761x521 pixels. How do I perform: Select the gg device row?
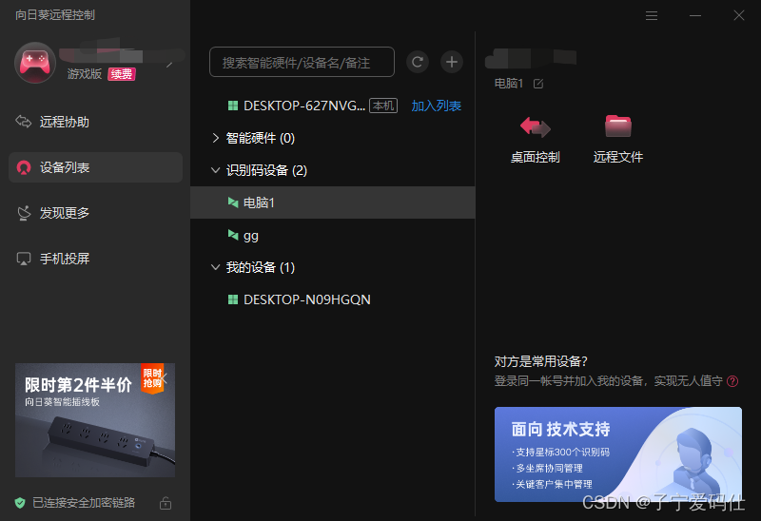(x=332, y=236)
